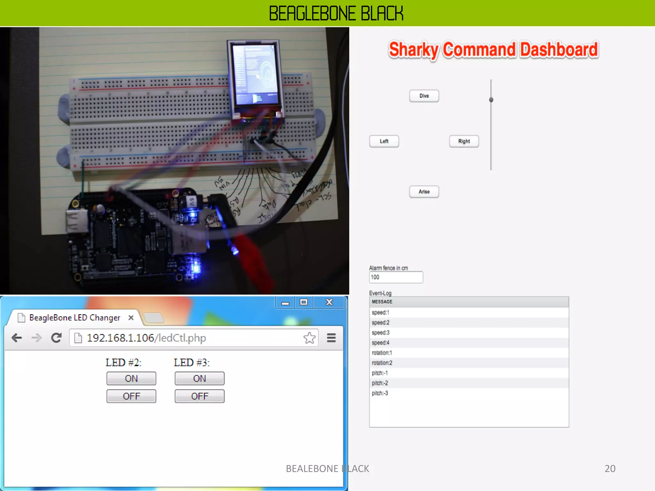Screen dimensions: 655x491
Task: Click the BeagleBone board photo
Action: click(174, 161)
